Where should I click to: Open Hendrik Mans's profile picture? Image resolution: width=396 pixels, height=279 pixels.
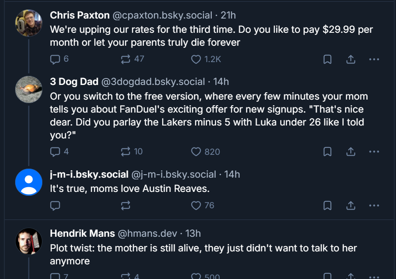(x=29, y=241)
